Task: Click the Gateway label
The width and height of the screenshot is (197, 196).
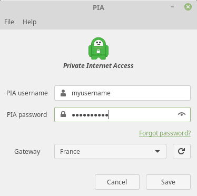Action: tap(27, 152)
